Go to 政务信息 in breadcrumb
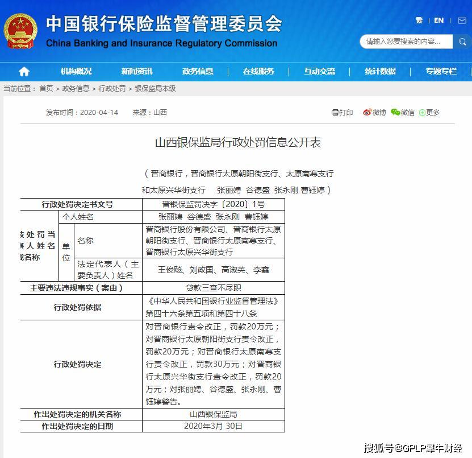The image size is (472, 458). tap(76, 89)
